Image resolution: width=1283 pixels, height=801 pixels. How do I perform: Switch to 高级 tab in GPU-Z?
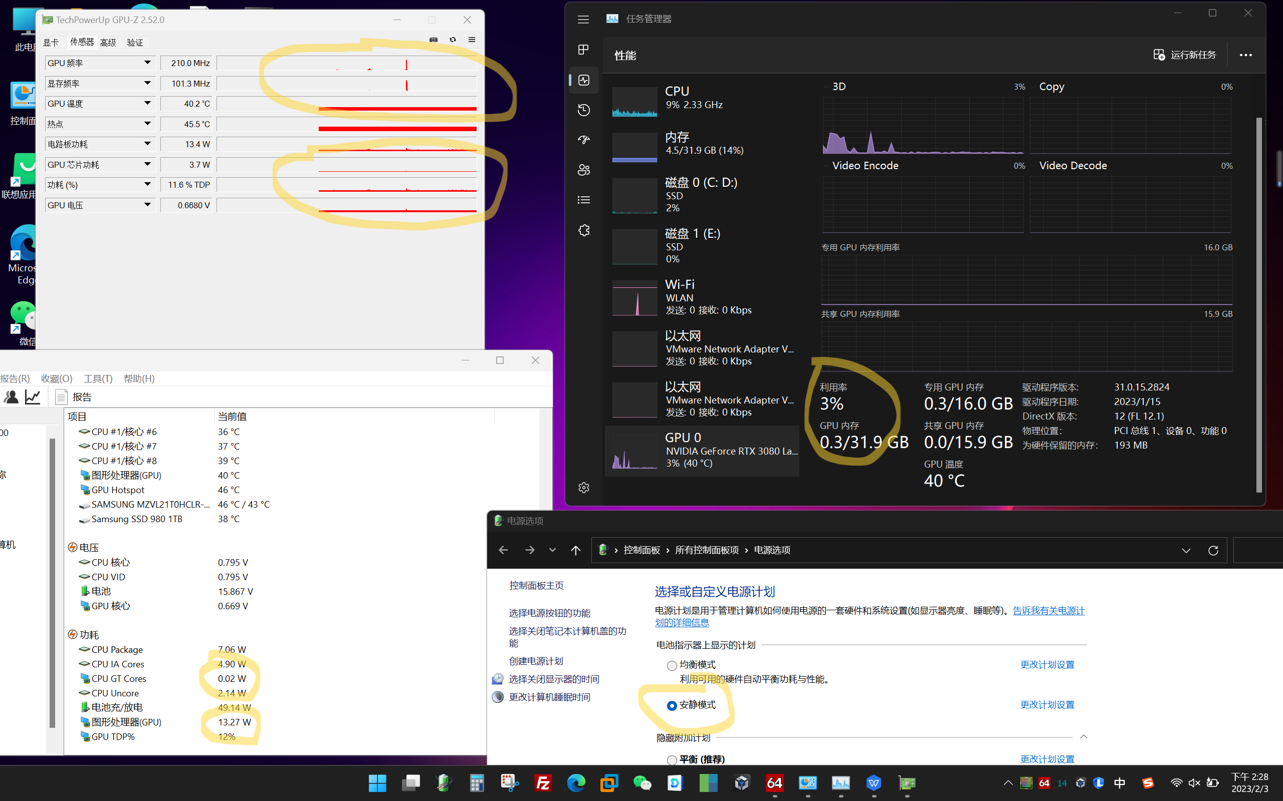point(108,43)
